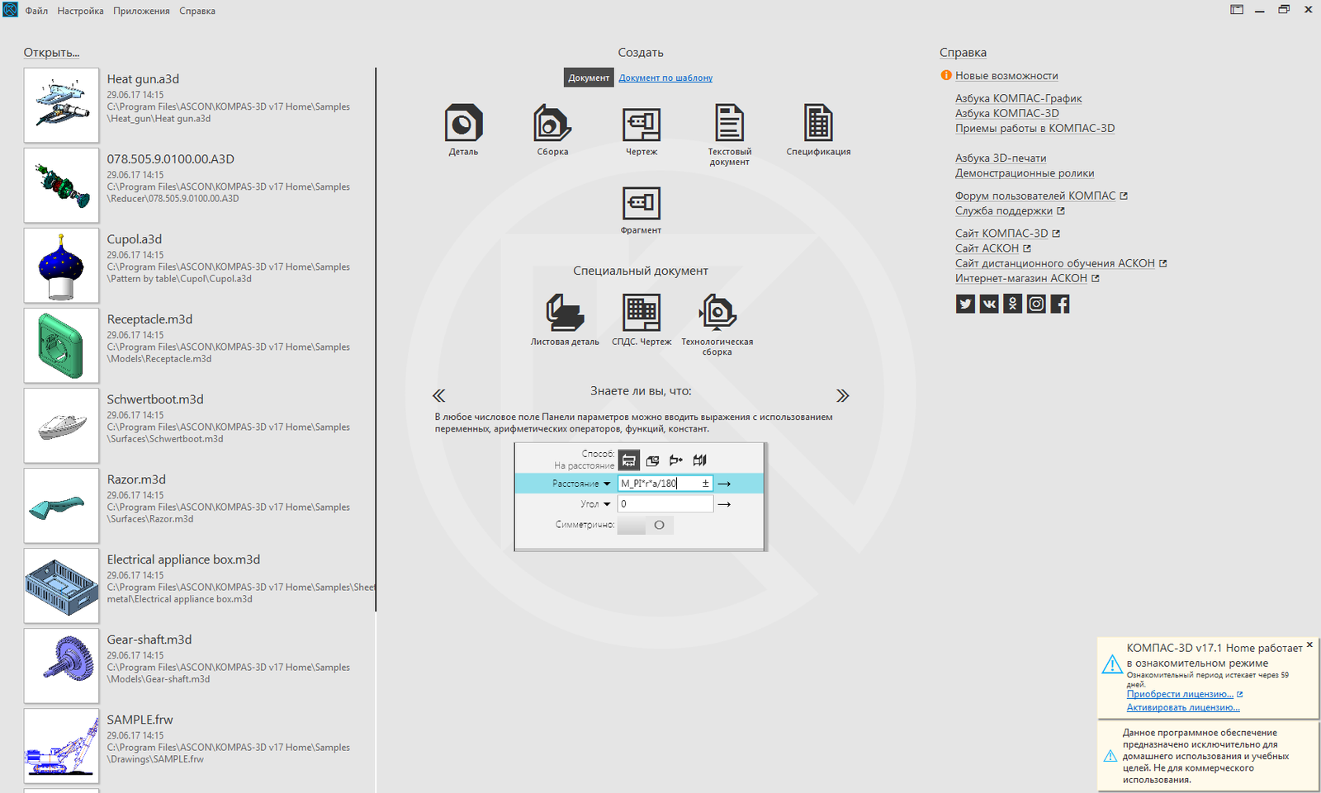
Task: Create a new Текстовый документ
Action: [729, 124]
